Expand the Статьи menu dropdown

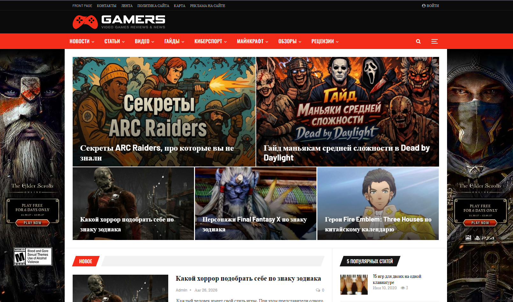[115, 41]
